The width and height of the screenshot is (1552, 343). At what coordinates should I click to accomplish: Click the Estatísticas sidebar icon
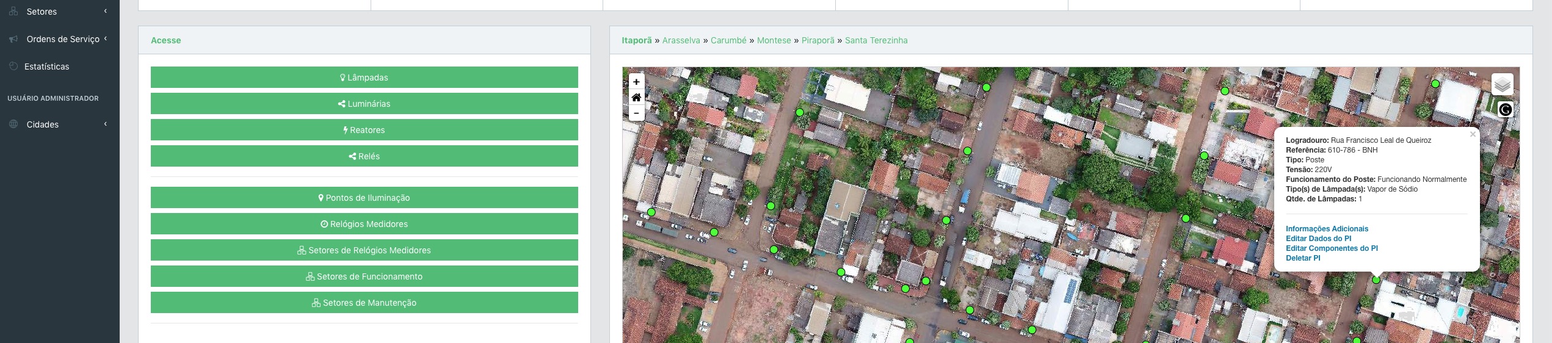[x=13, y=67]
